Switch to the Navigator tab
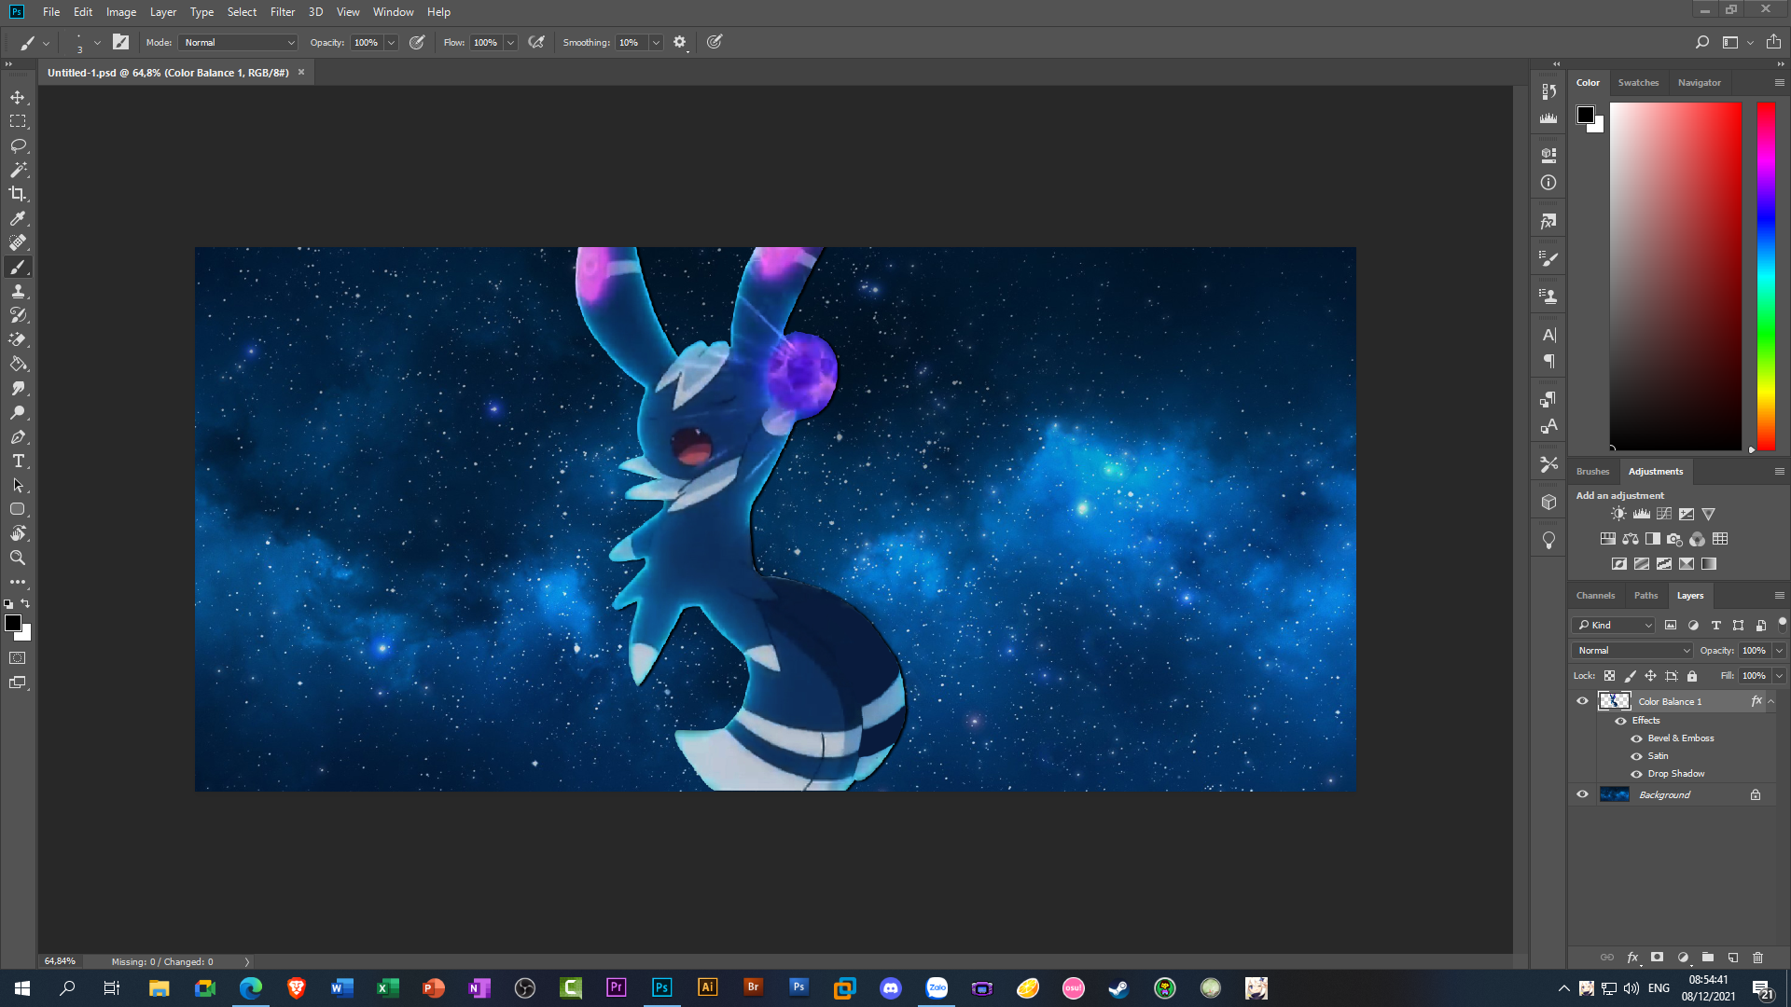This screenshot has width=1791, height=1007. click(1699, 83)
